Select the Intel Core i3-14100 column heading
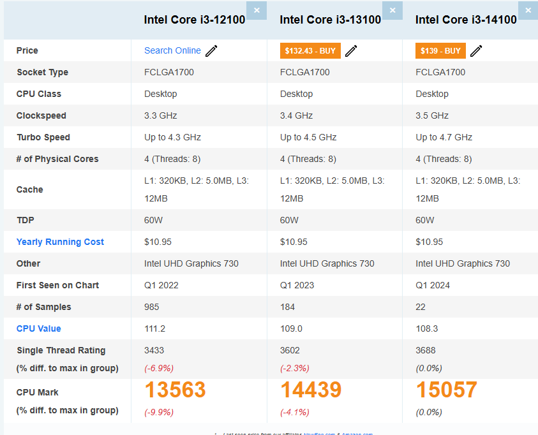 [x=466, y=20]
